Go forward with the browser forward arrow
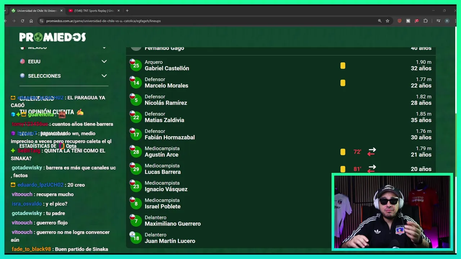Screen dimensions: 461x259 point(14,21)
